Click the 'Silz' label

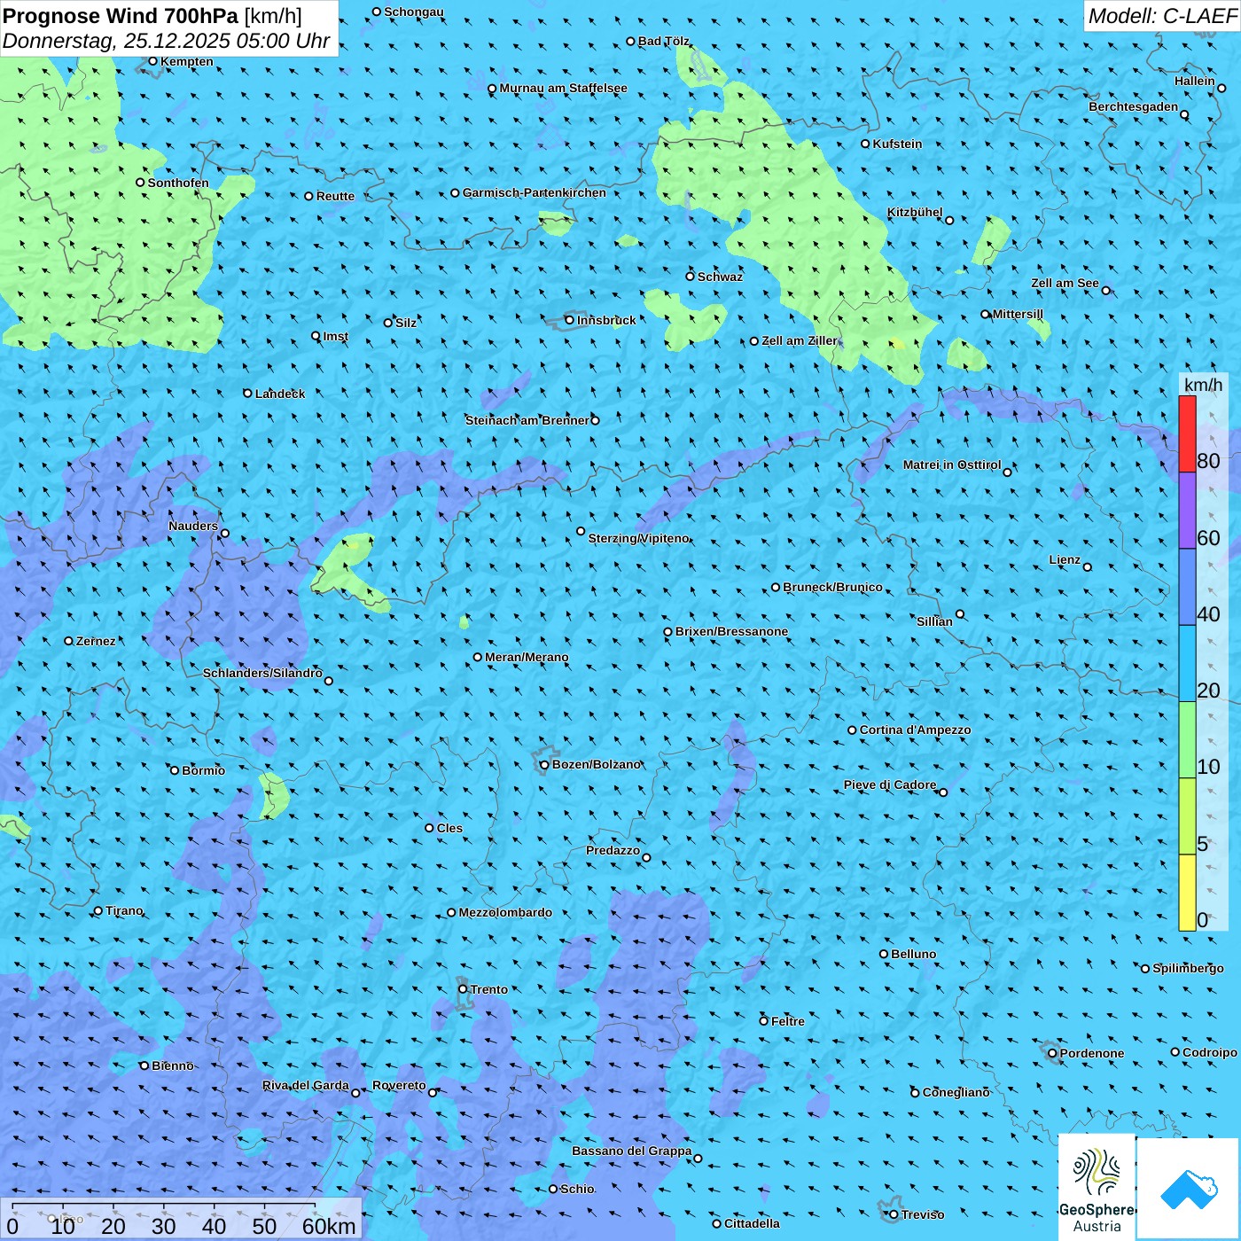406,323
